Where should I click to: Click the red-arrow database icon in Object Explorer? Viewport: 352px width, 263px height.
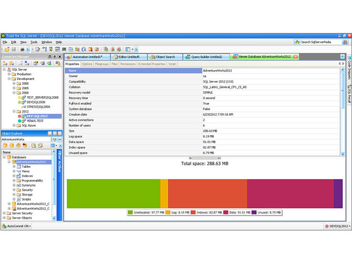click(25, 145)
